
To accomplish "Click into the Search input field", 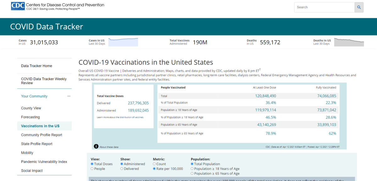I will [x=324, y=7].
